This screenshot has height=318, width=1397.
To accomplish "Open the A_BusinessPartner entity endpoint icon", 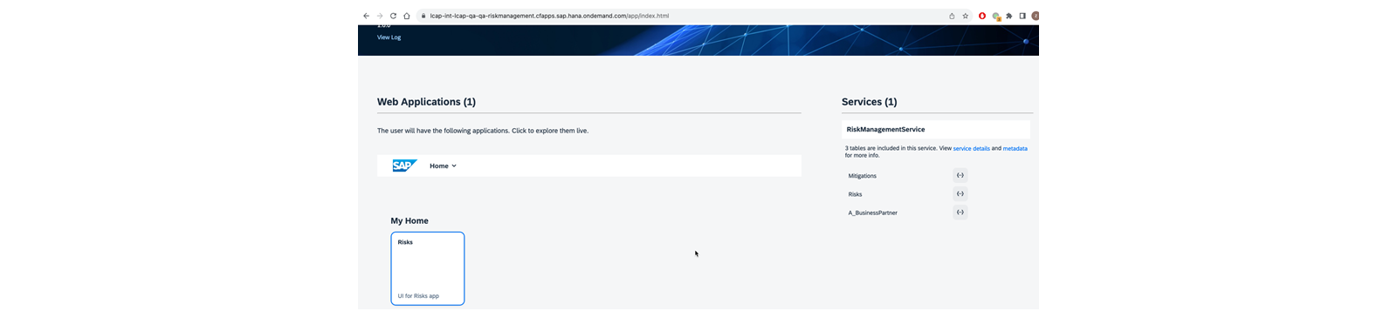I will click(960, 212).
